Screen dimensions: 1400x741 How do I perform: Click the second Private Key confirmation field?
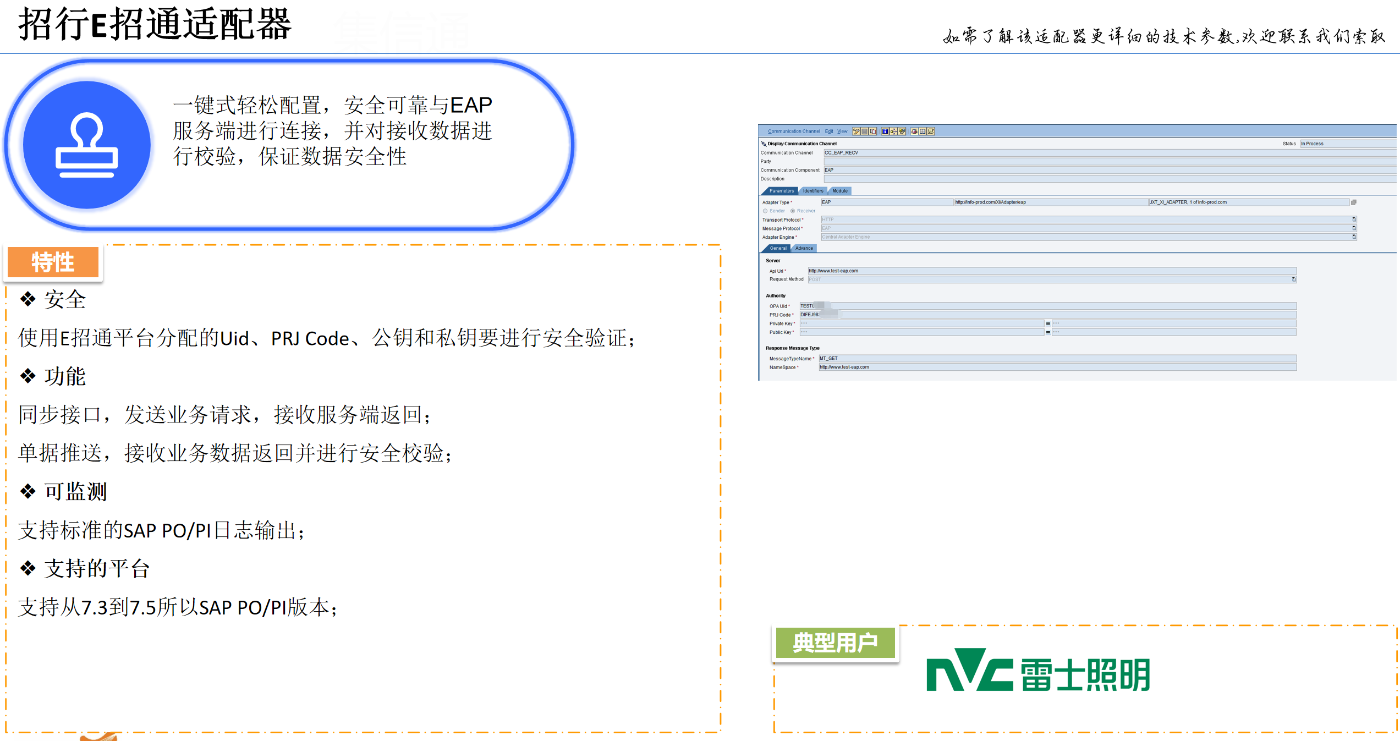[x=1174, y=323]
